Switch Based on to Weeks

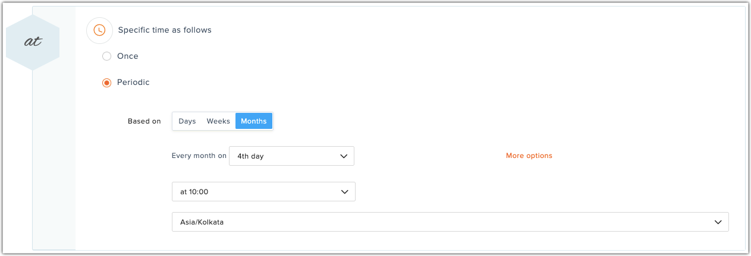point(218,121)
